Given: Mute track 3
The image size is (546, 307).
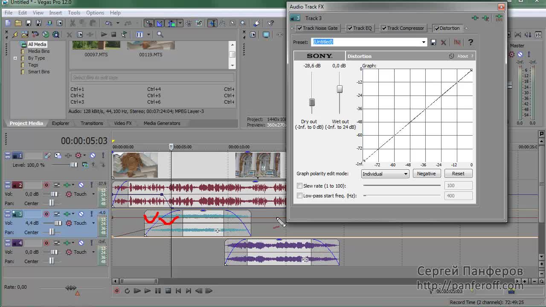Looking at the screenshot, I should 81,214.
